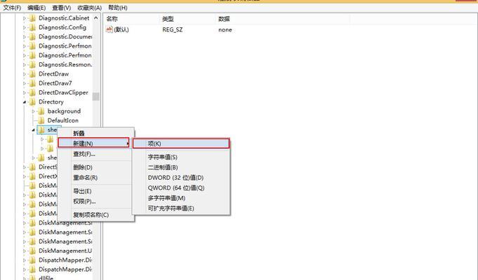The width and height of the screenshot is (478, 280).
Task: Open the 查看(V) menu
Action: point(61,8)
